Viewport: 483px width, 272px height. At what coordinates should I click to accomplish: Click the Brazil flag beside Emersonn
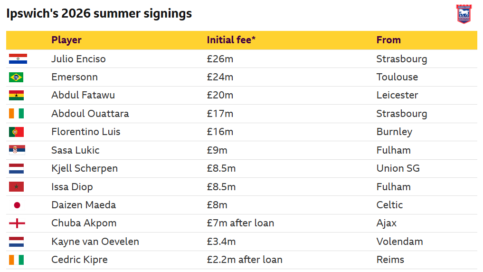tap(16, 77)
